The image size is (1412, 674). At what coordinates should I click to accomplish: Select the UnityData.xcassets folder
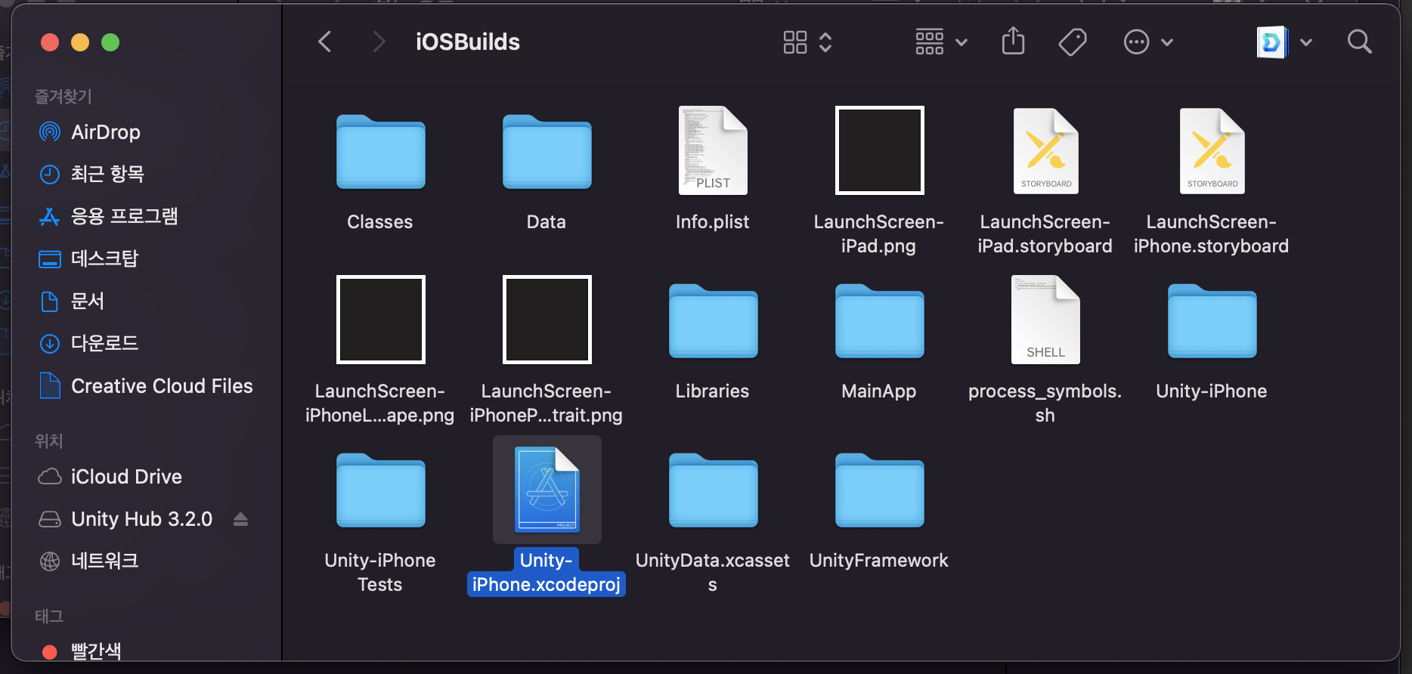tap(713, 490)
